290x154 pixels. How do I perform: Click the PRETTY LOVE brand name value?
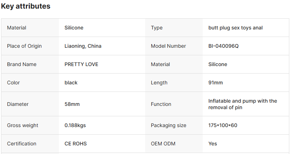click(81, 64)
